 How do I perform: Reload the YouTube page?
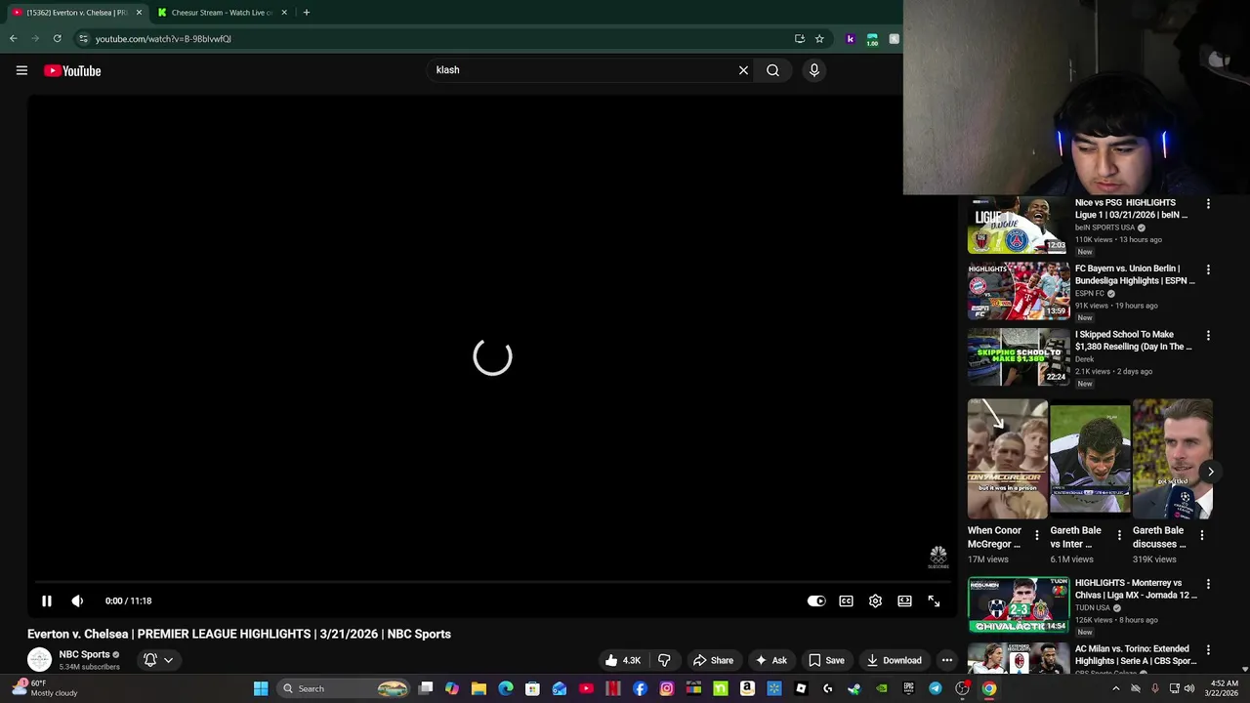click(57, 39)
